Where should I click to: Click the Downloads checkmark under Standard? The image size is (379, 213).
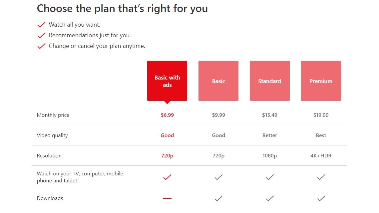click(x=269, y=198)
